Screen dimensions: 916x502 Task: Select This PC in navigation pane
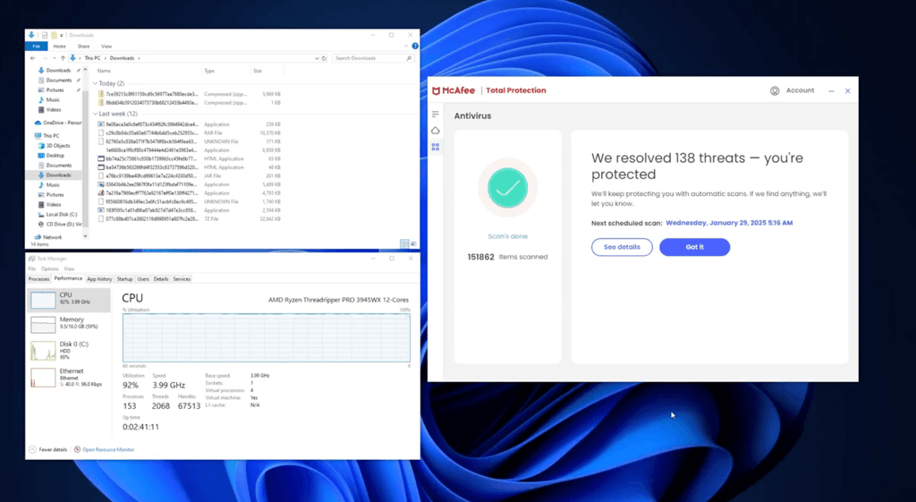pyautogui.click(x=48, y=136)
